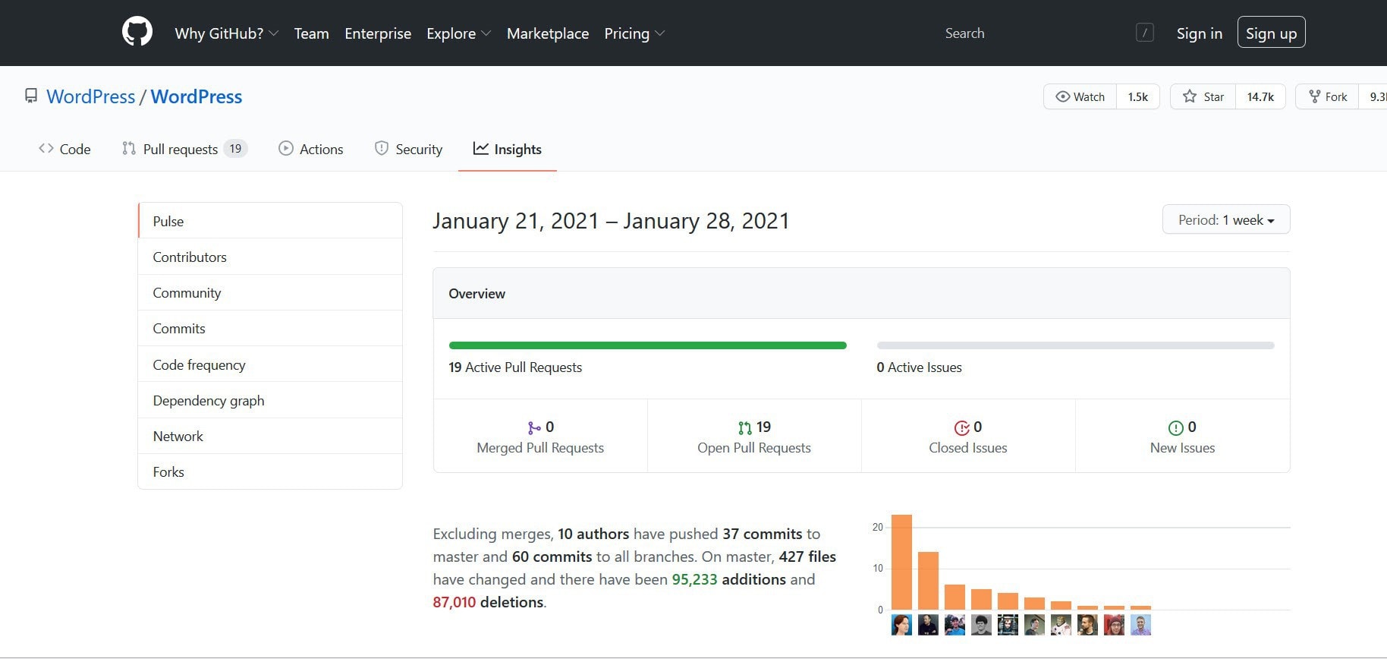Click the Merged Pull Requests link
This screenshot has width=1387, height=659.
pos(540,437)
